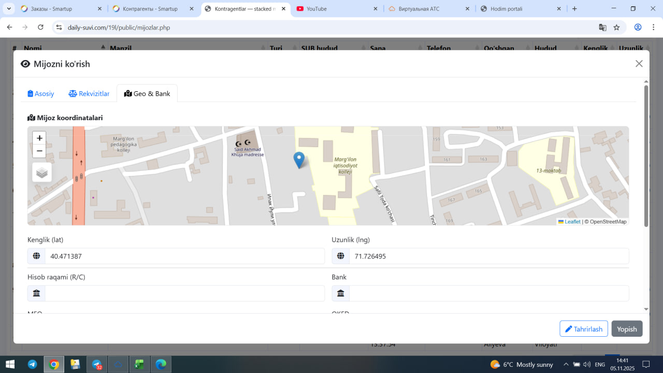Open Telegram from the taskbar
The height and width of the screenshot is (373, 663).
[x=32, y=364]
